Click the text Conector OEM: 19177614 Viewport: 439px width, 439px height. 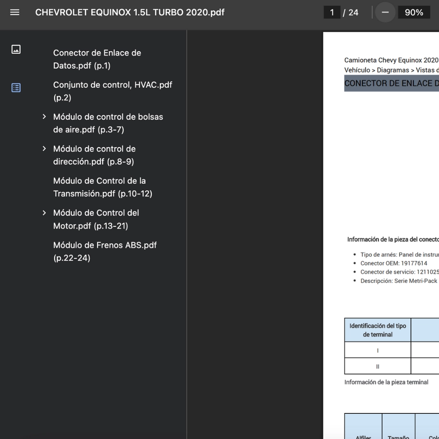click(393, 263)
